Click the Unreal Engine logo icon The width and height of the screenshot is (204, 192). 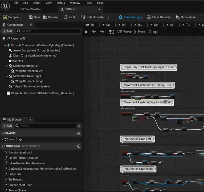[5, 6]
